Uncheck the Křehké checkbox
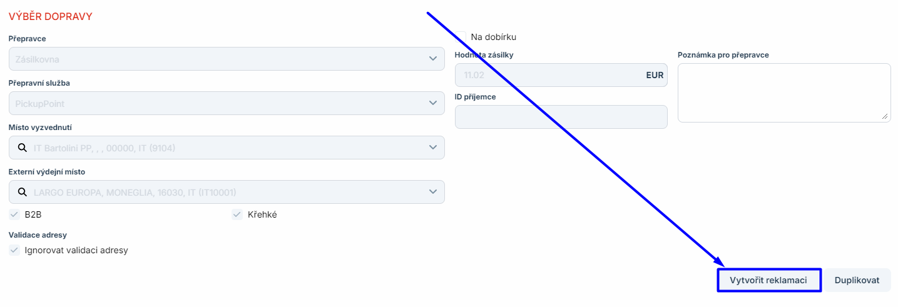Image resolution: width=898 pixels, height=307 pixels. coord(237,214)
